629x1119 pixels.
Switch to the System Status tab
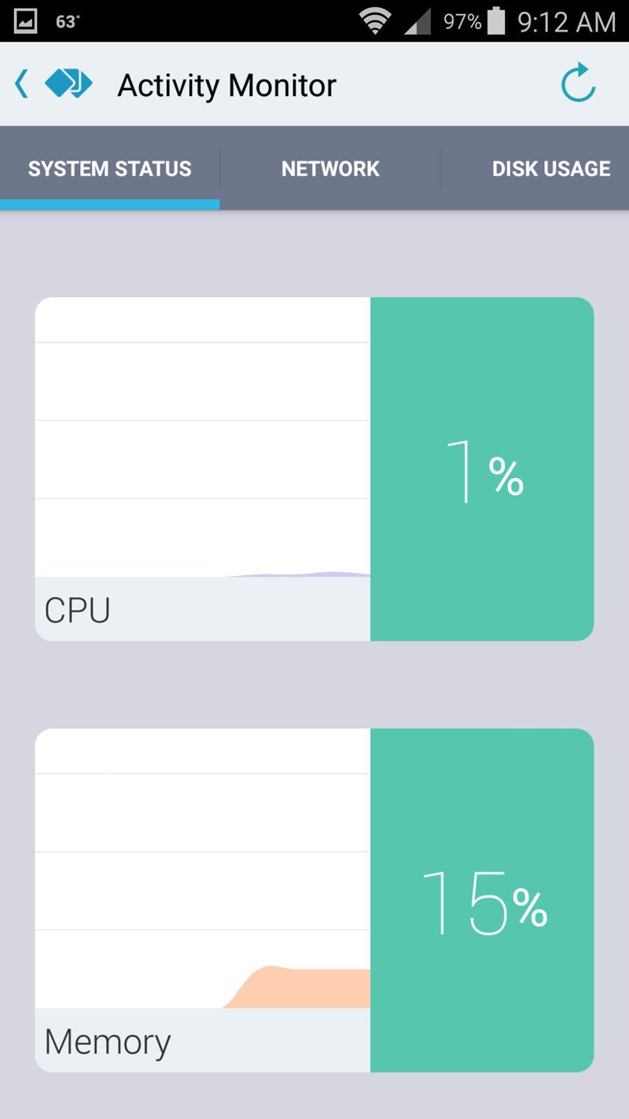pos(110,168)
